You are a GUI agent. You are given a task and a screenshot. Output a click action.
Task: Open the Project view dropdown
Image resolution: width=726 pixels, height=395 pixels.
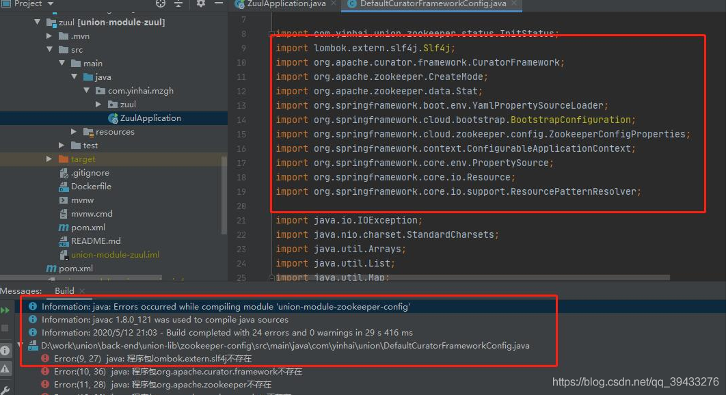51,3
